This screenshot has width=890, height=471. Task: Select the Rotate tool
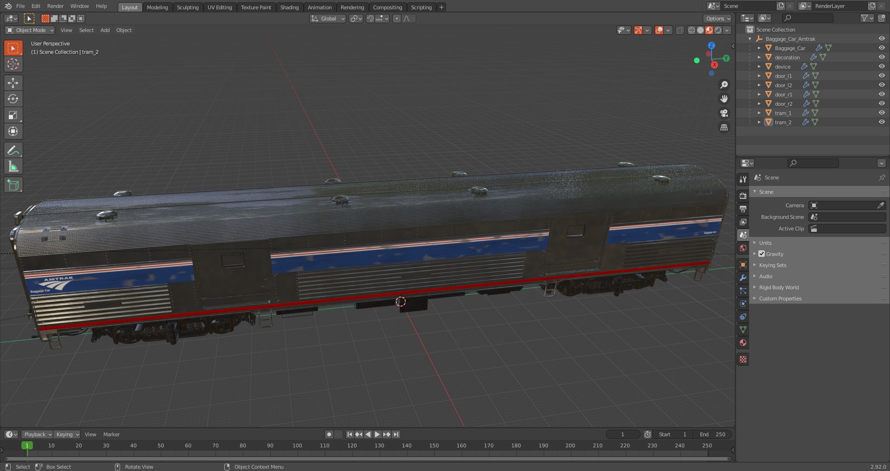[13, 99]
